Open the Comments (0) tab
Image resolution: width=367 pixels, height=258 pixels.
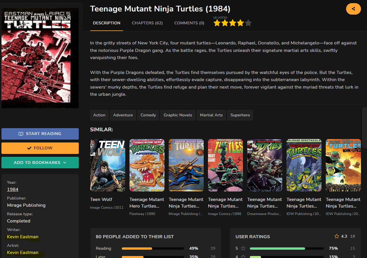point(189,23)
